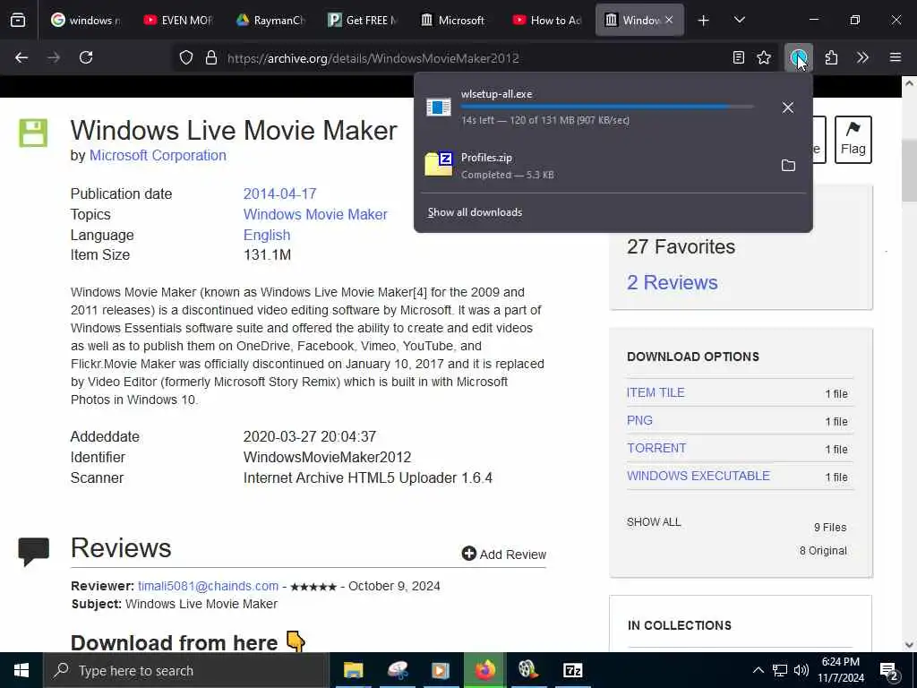Open the English language link

pos(267,235)
